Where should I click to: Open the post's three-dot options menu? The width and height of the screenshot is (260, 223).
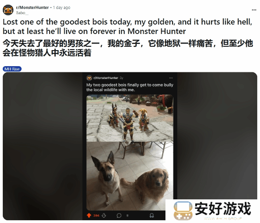tap(254, 10)
